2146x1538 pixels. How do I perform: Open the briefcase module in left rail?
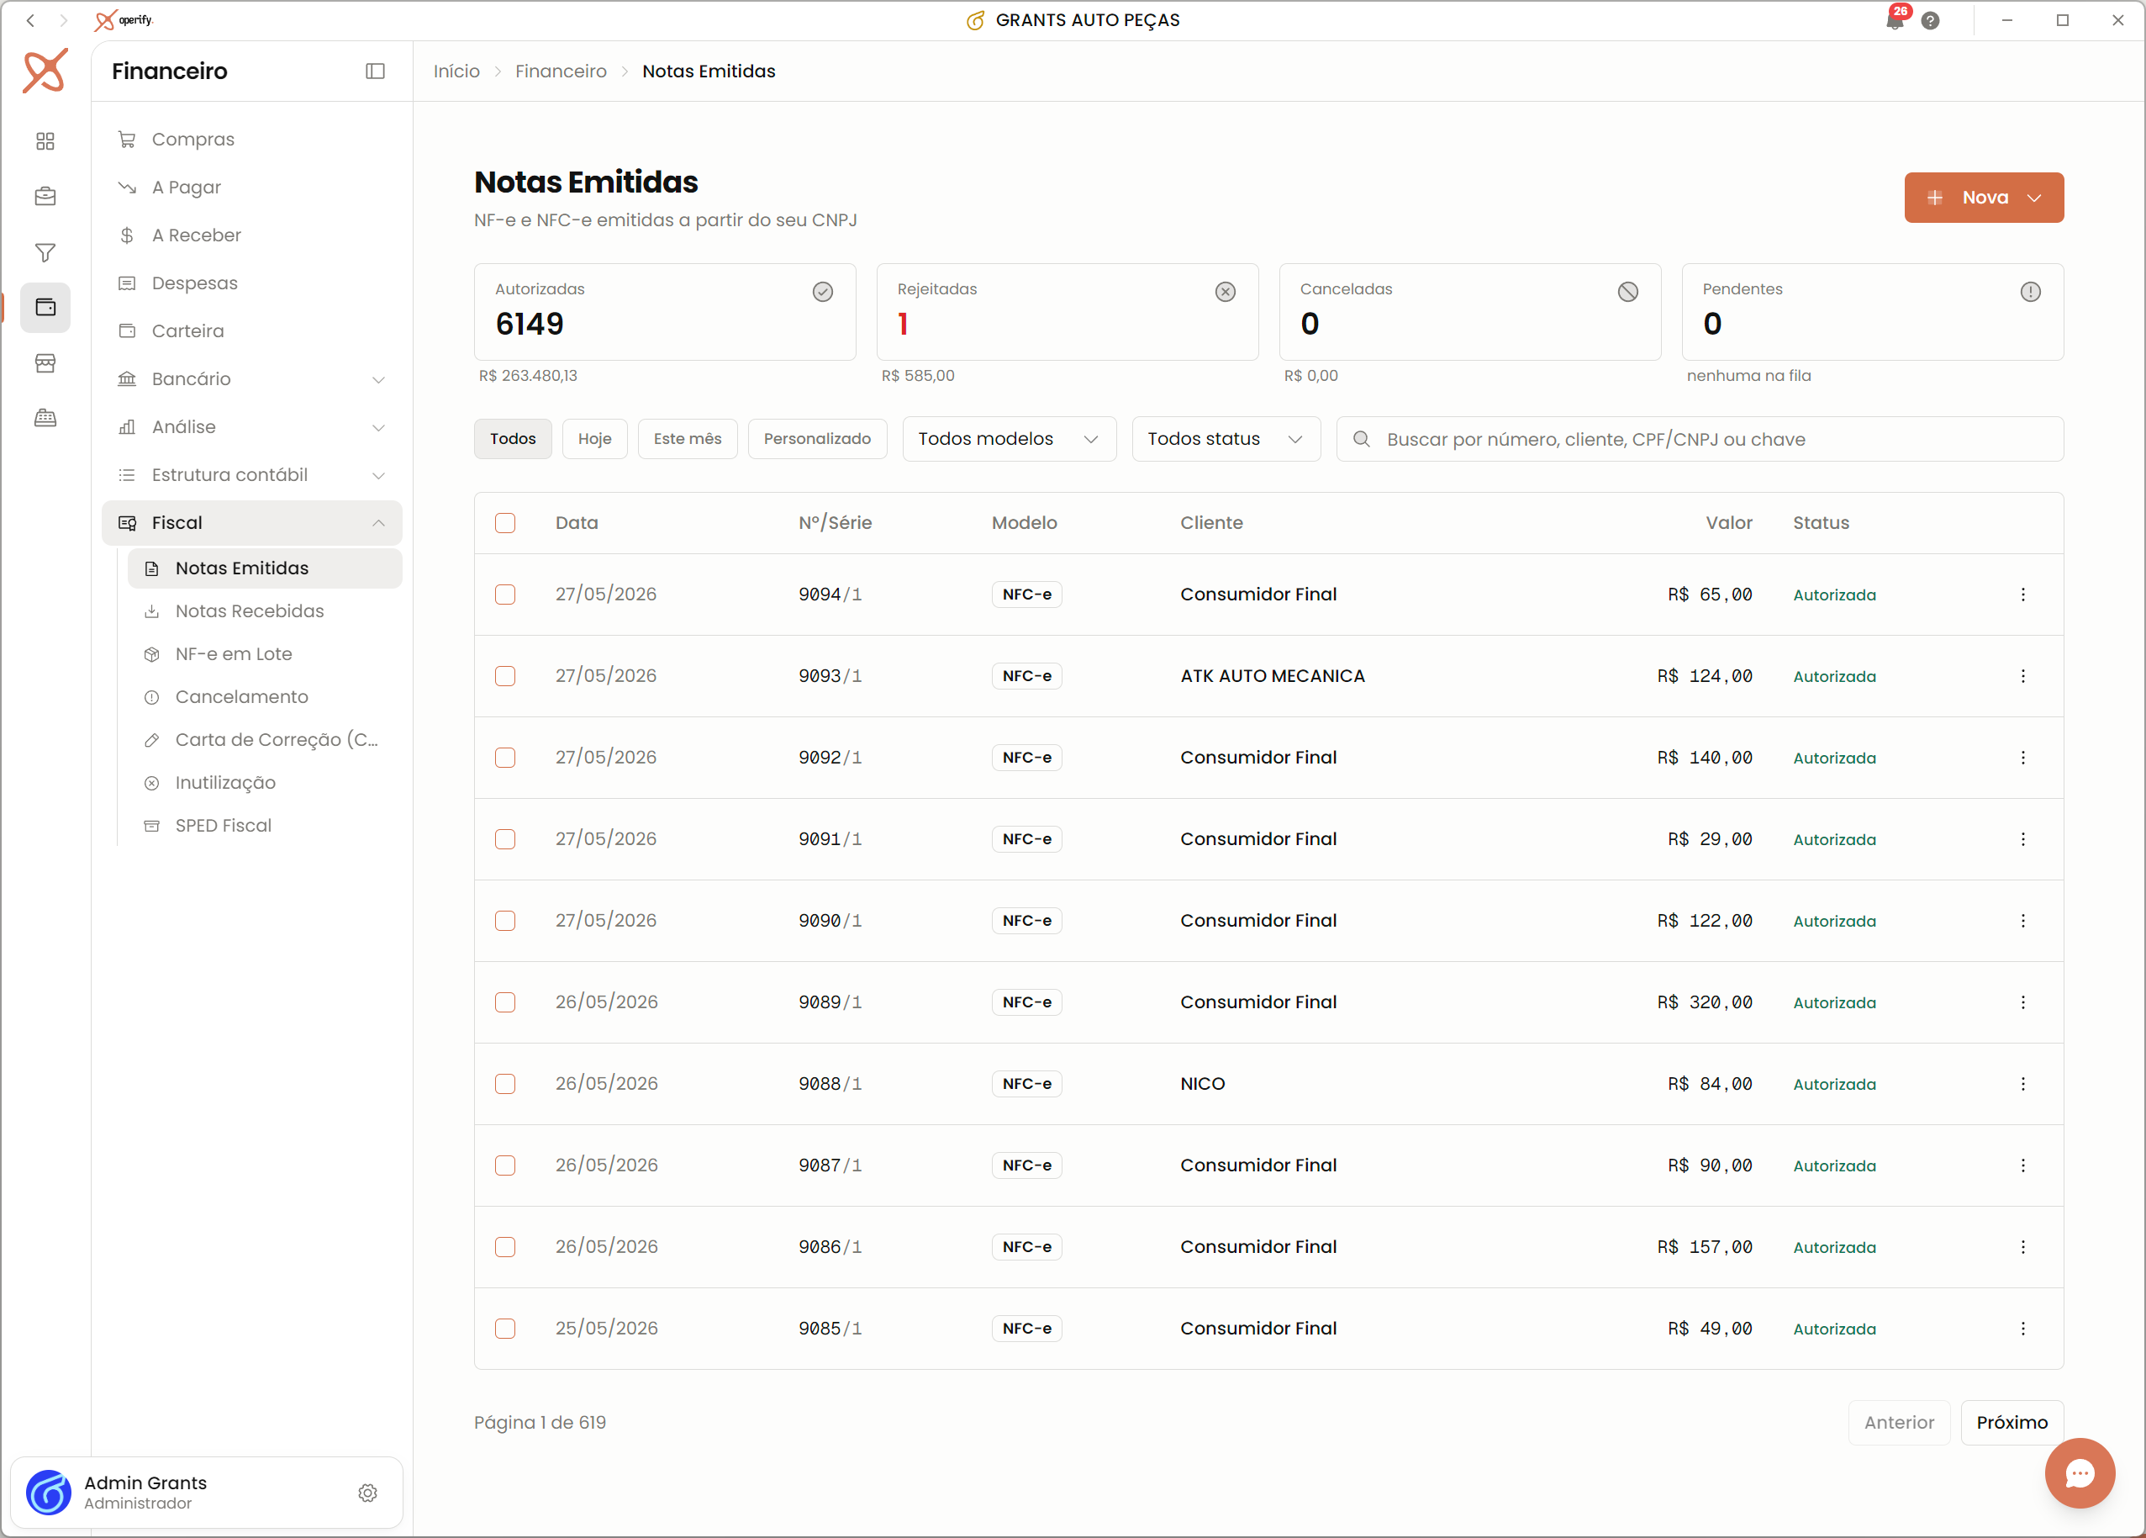pos(45,197)
